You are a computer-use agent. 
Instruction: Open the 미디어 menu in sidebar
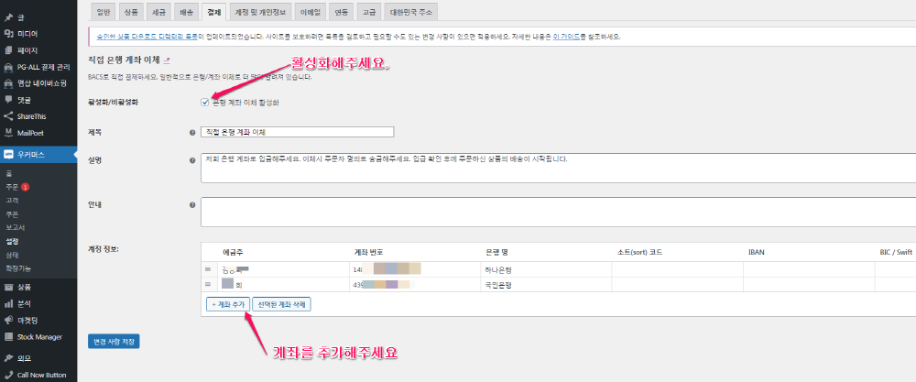pyautogui.click(x=27, y=33)
